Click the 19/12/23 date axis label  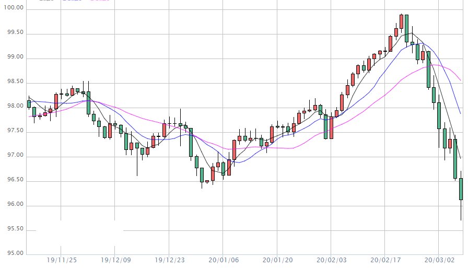tap(169, 260)
